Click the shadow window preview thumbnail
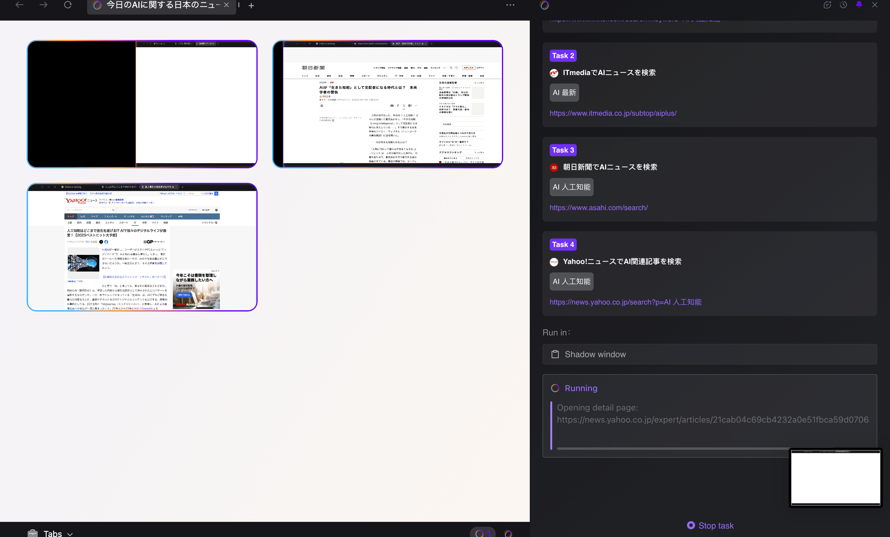 pyautogui.click(x=835, y=477)
